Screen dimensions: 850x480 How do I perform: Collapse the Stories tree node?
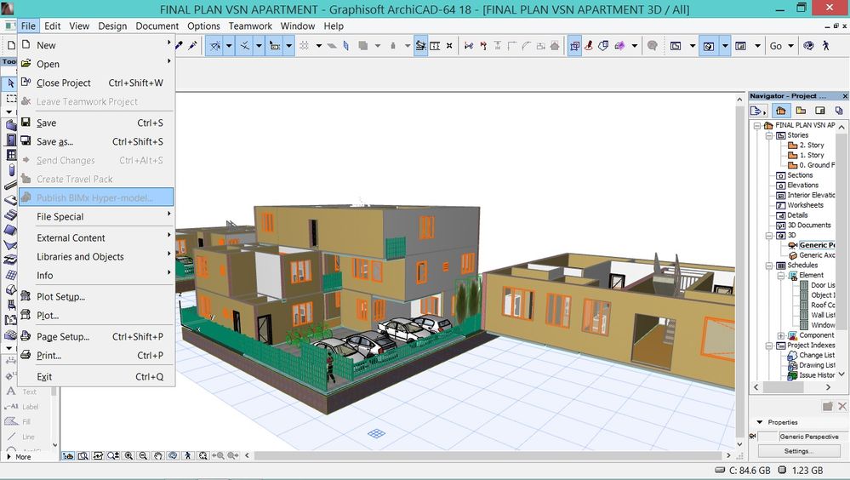(x=769, y=135)
